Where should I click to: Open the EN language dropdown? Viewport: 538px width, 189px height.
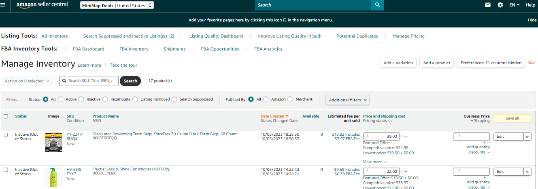pyautogui.click(x=514, y=5)
